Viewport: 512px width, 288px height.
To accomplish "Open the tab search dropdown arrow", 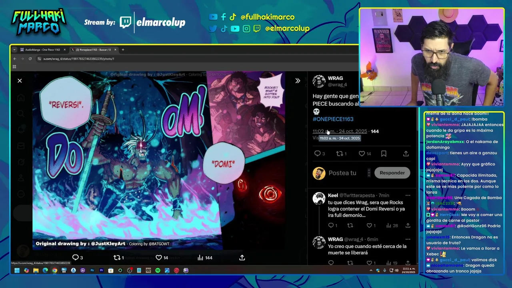I will click(14, 50).
